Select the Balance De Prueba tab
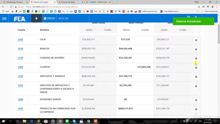The height and width of the screenshot is (124, 220). pos(42,2)
